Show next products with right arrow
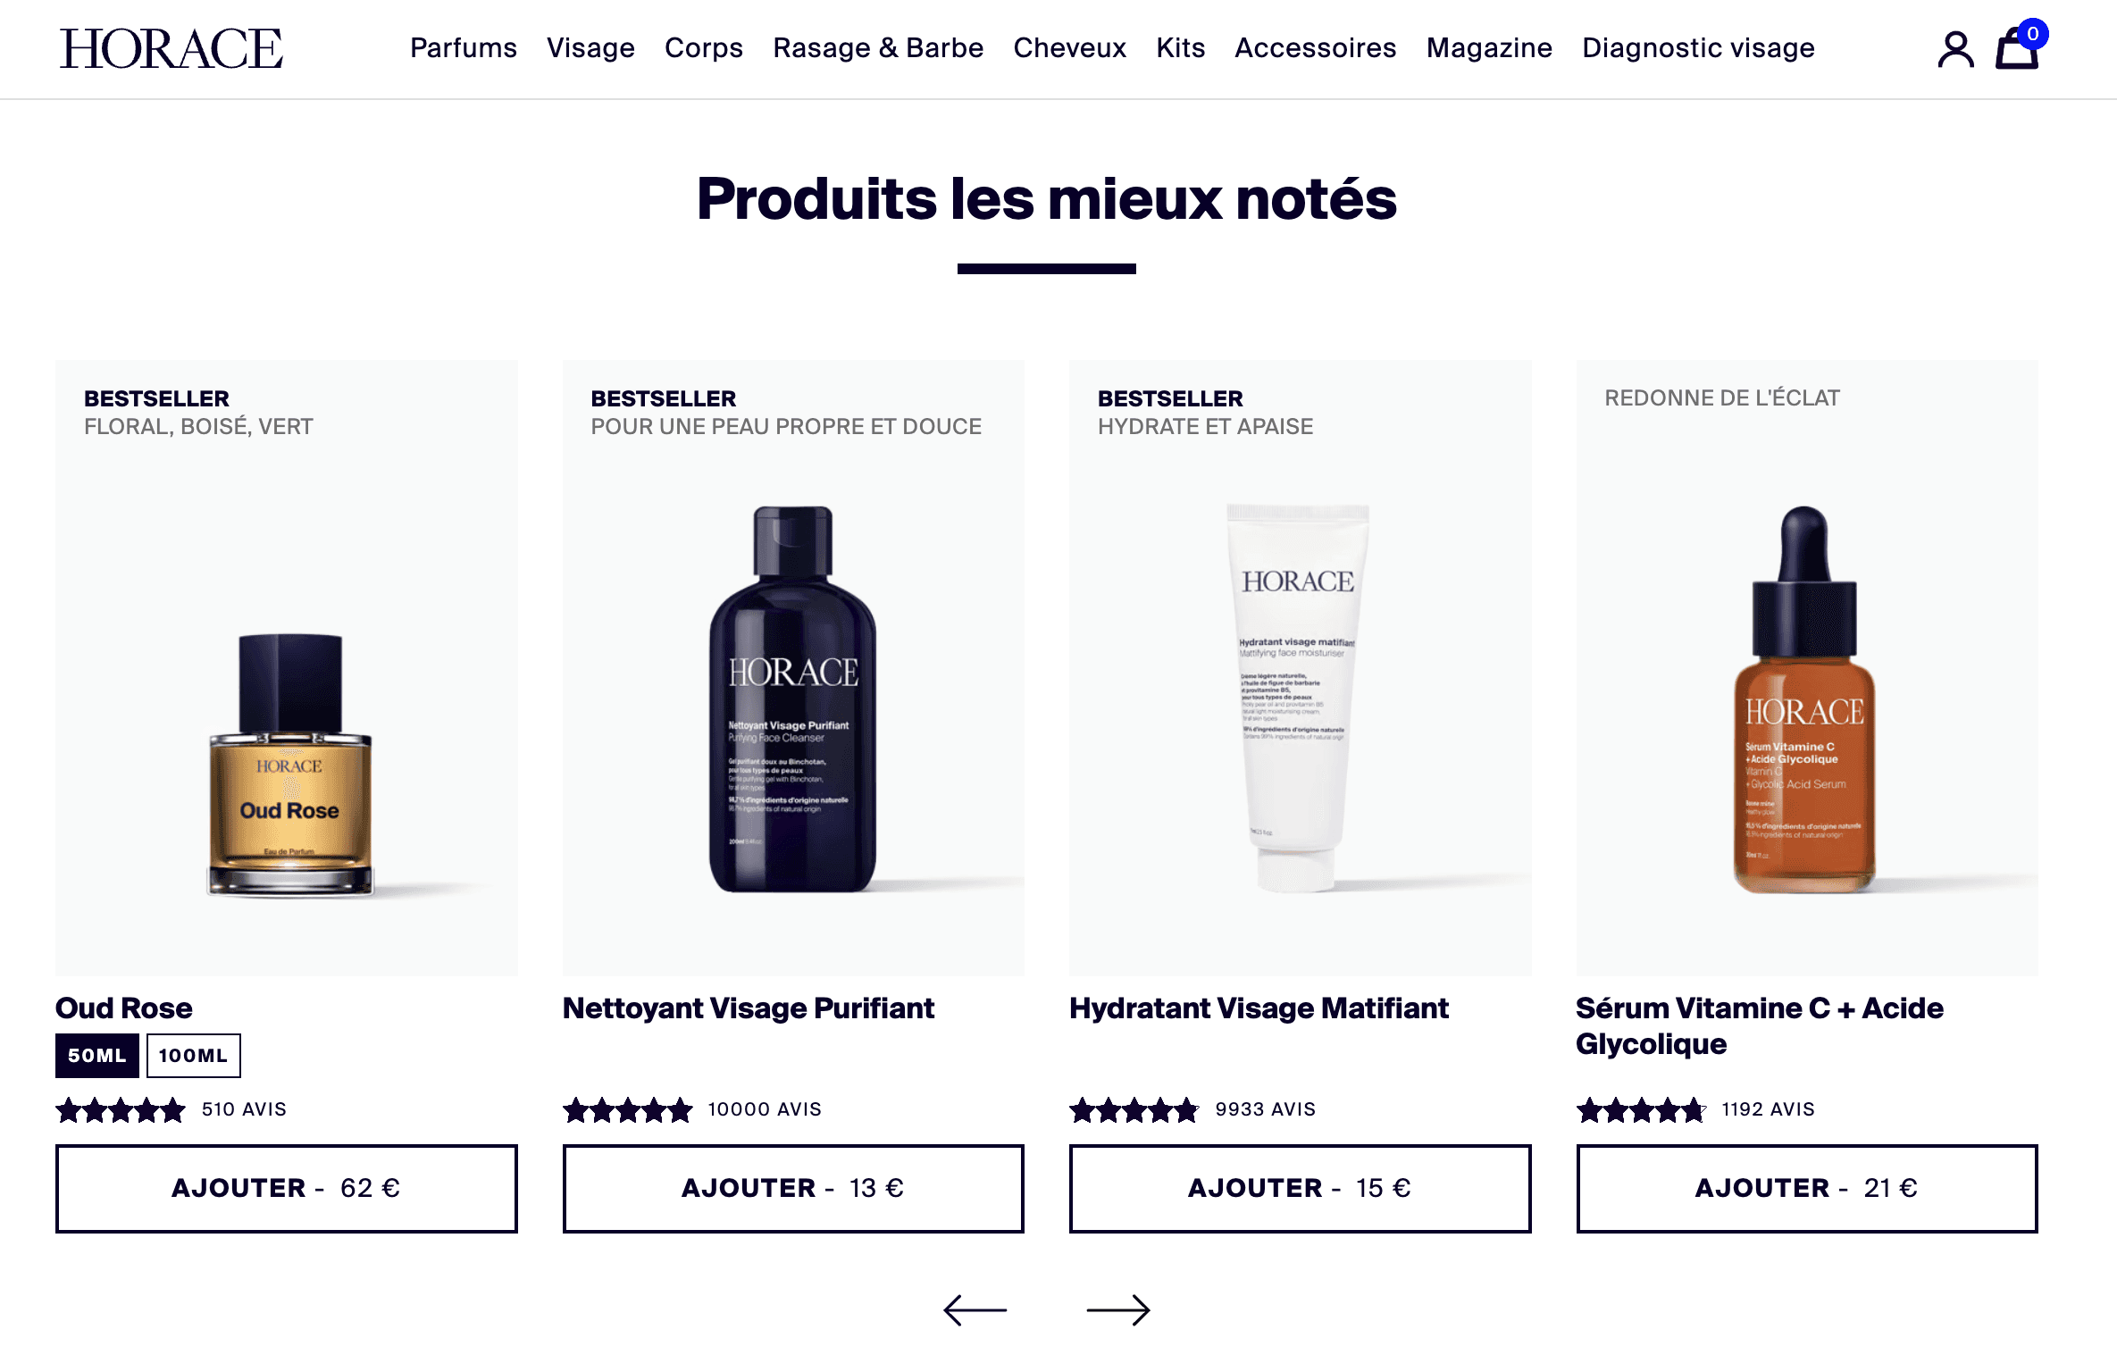This screenshot has height=1355, width=2117. 1118,1310
